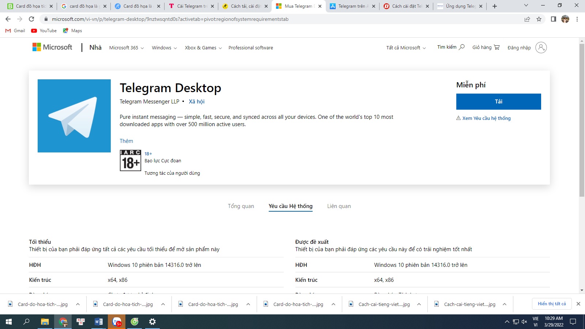Expand options for first Card-do-hoa-tich download
Screen dimensions: 585x329
[x=78, y=304]
